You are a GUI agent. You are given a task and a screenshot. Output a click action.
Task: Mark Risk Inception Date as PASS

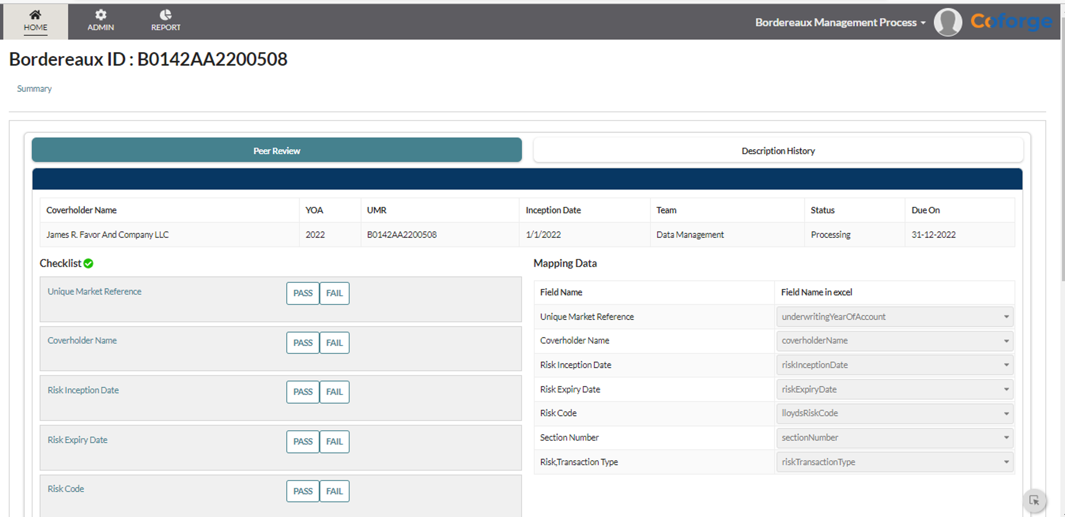(303, 392)
